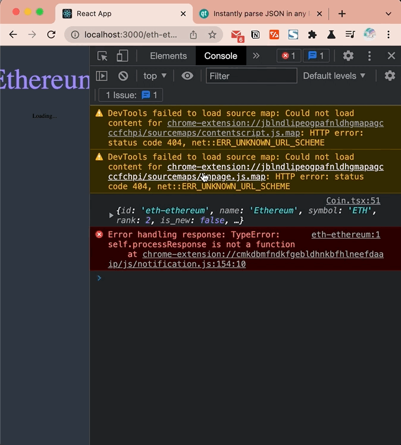Click the red error count badge
Image resolution: width=401 pixels, height=445 pixels.
click(x=289, y=56)
